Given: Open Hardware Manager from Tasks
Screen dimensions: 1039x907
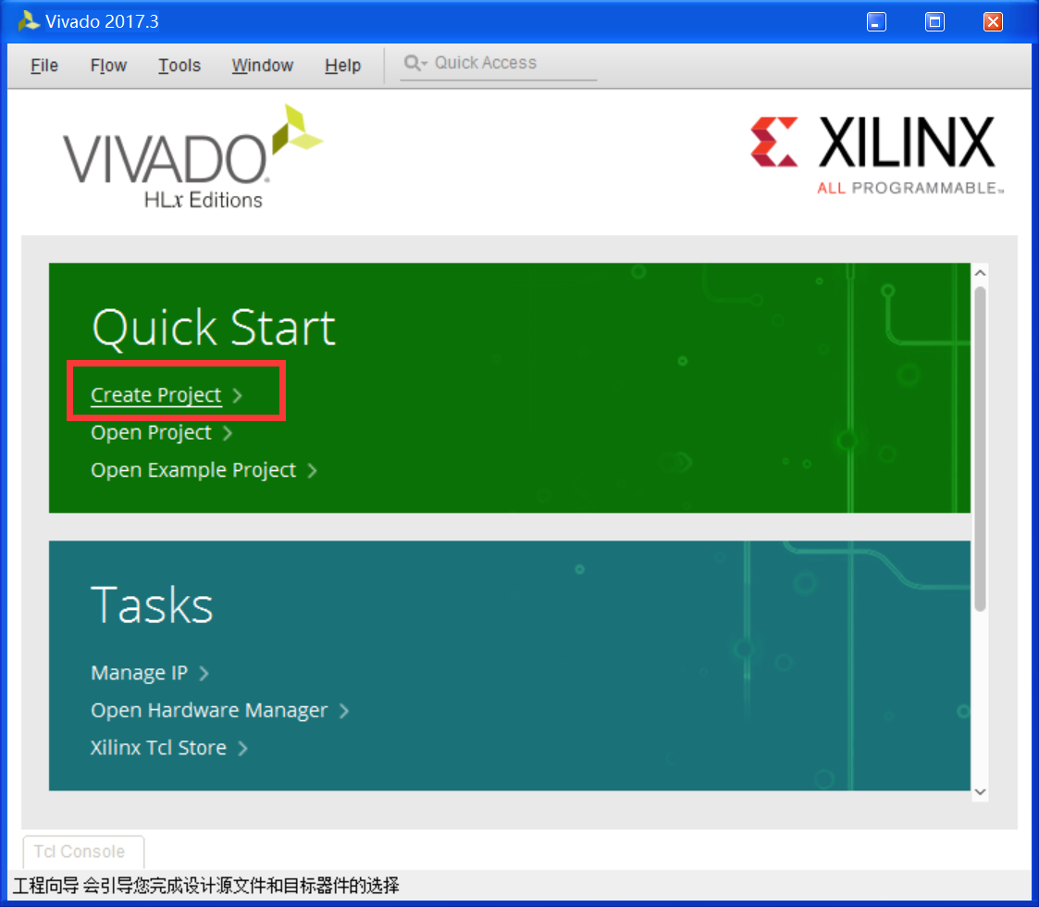Looking at the screenshot, I should click(209, 711).
